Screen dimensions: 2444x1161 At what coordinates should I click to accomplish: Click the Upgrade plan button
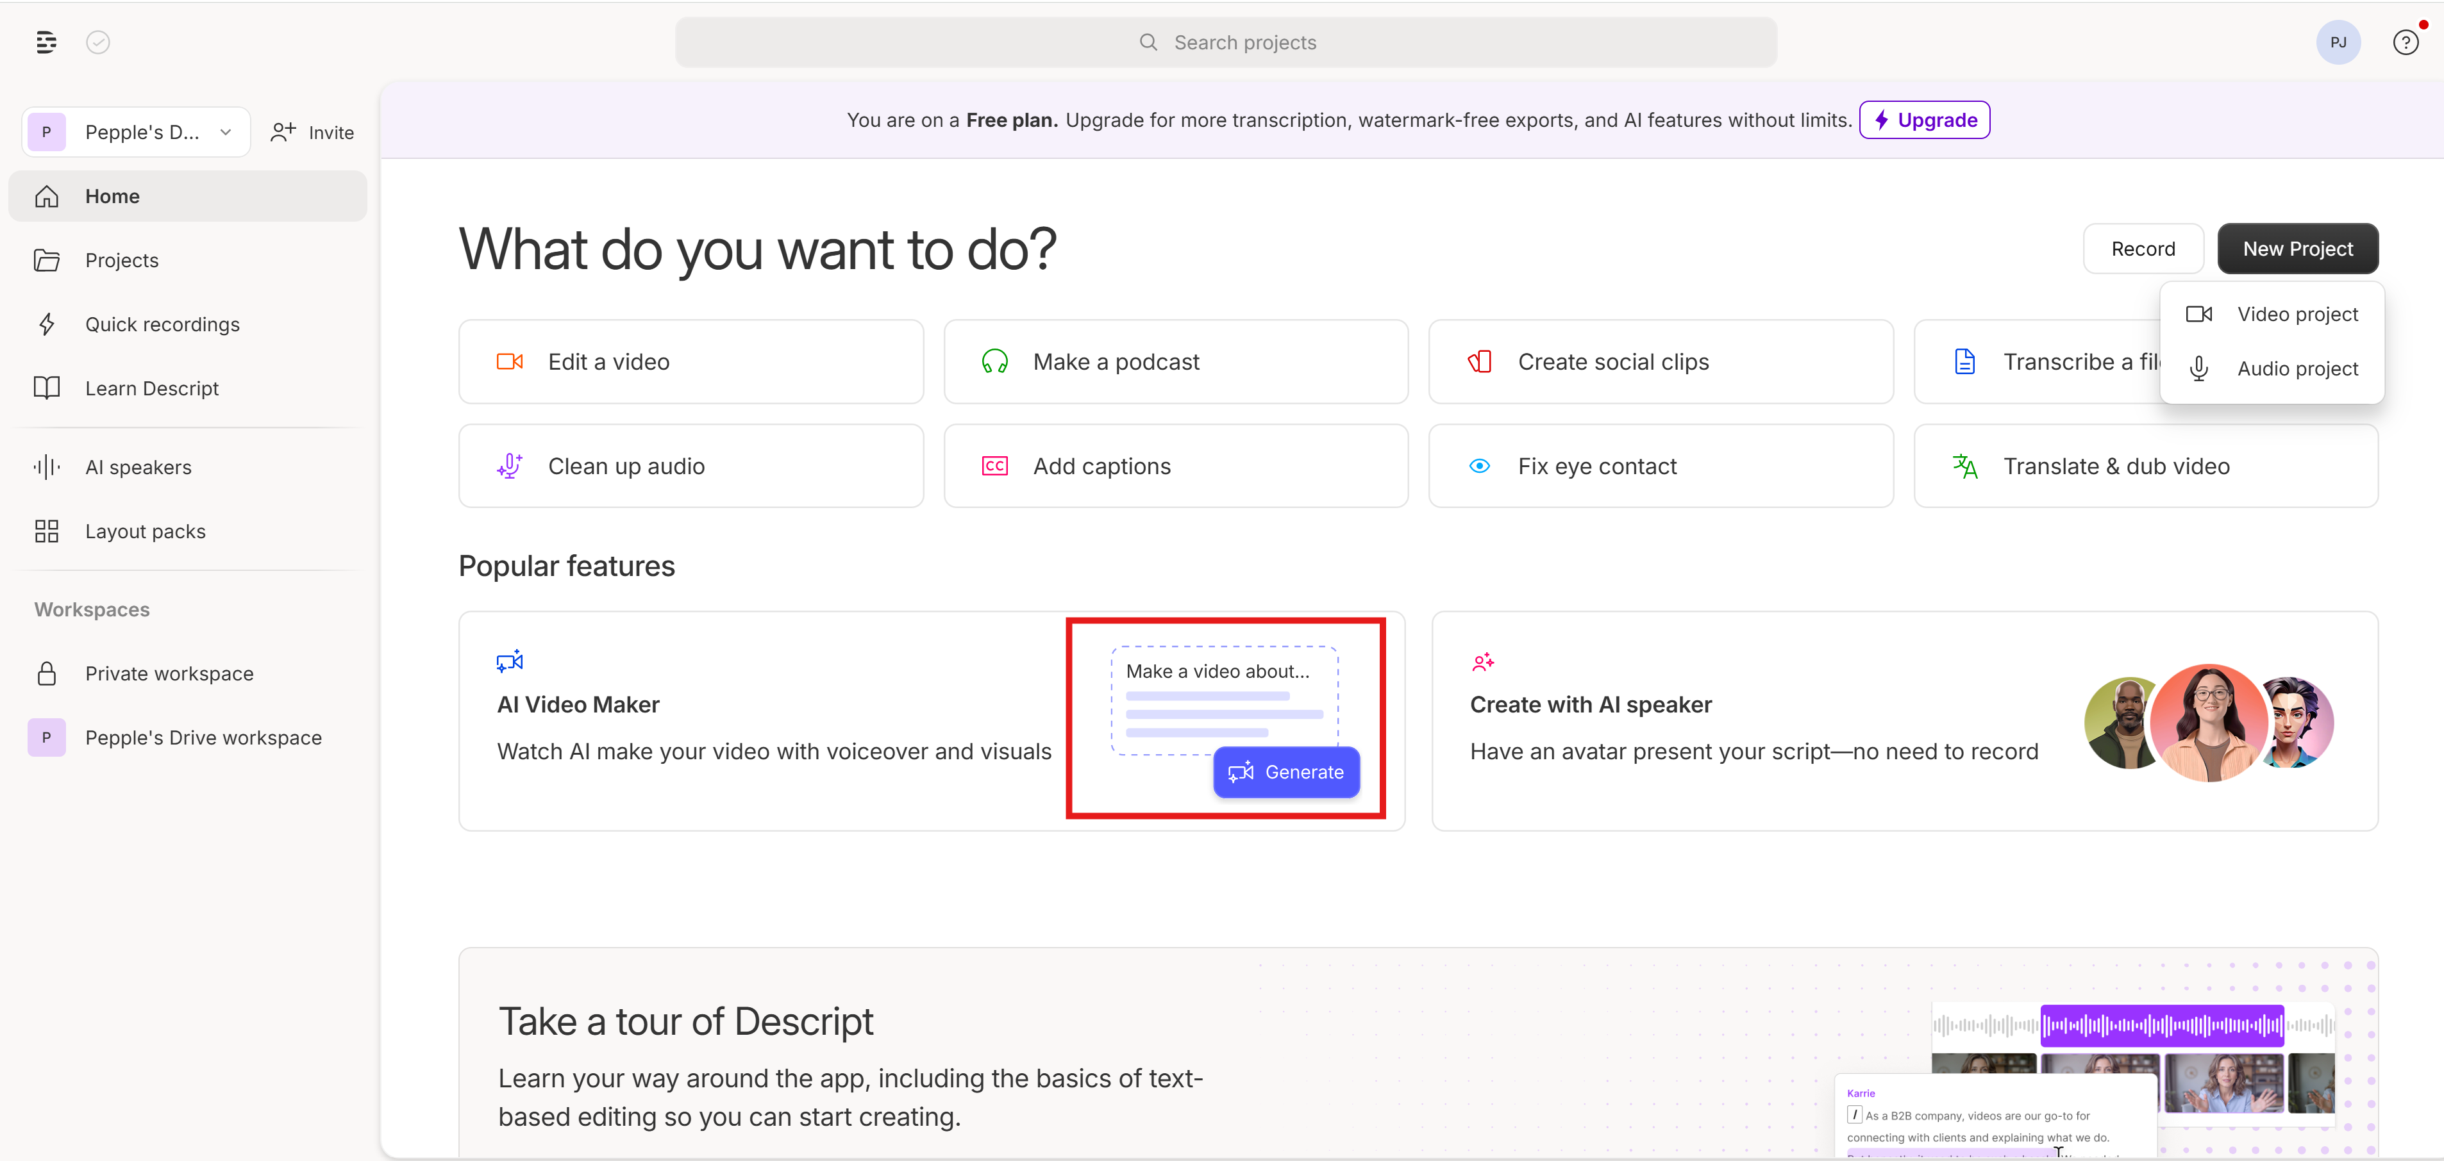(1924, 120)
